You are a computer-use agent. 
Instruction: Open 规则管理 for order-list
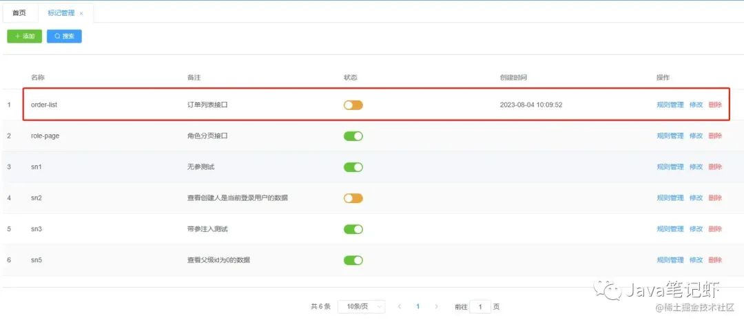pos(670,105)
